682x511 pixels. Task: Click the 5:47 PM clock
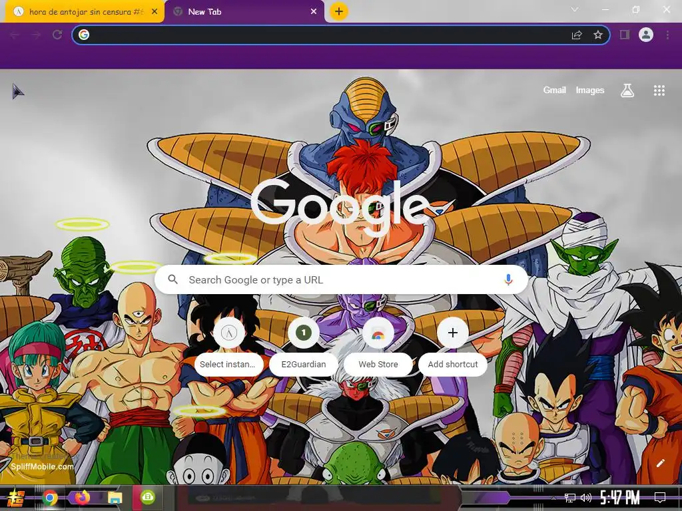620,498
